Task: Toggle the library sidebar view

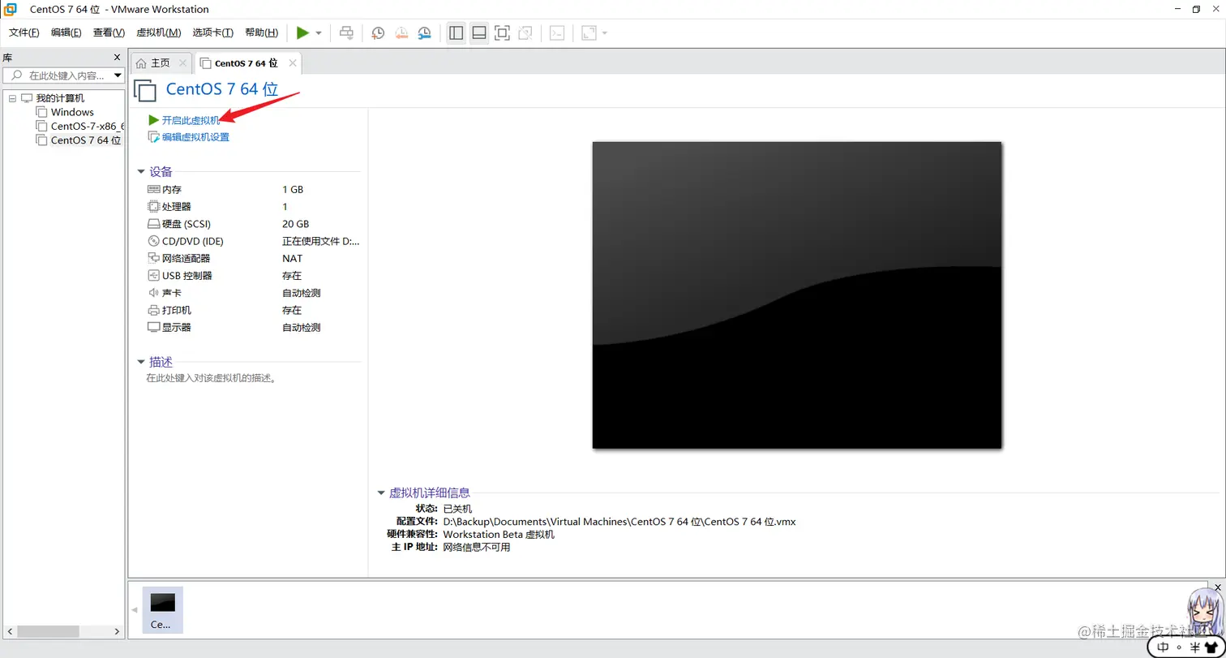Action: 457,33
